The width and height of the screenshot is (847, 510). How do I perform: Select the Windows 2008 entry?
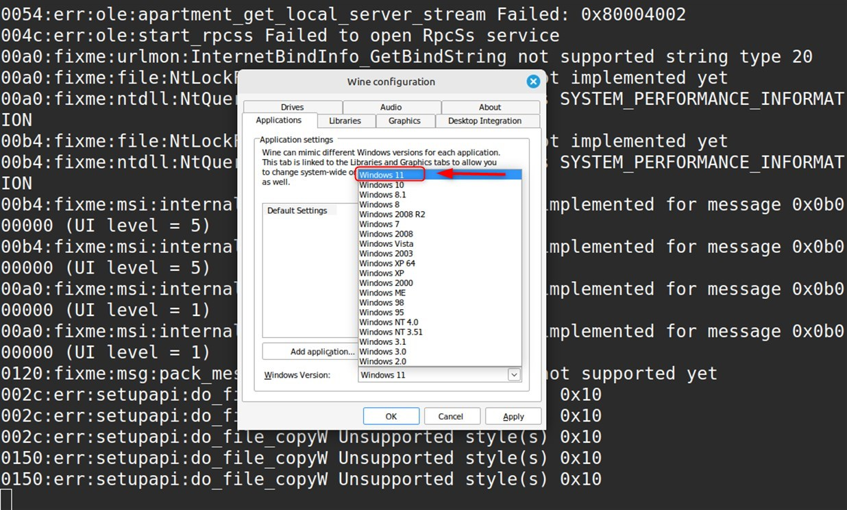tap(439, 234)
